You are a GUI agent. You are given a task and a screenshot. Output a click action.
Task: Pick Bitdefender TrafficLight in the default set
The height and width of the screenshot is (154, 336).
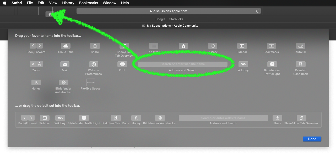(x=84, y=118)
